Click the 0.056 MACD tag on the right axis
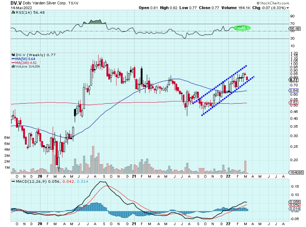 (294, 202)
